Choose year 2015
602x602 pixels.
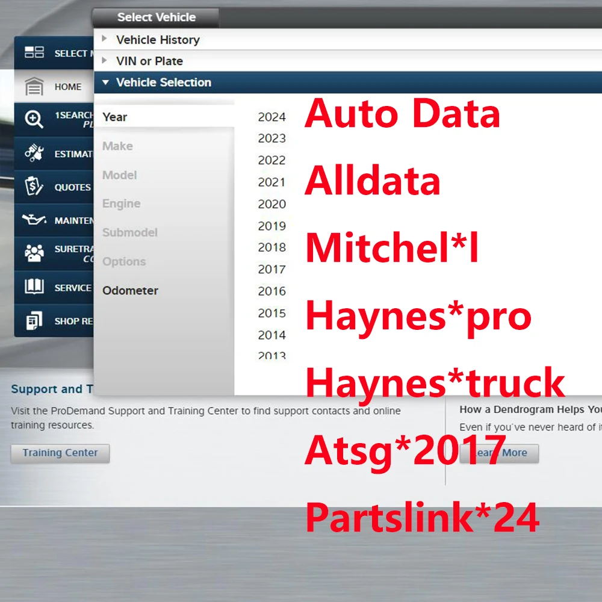point(272,313)
